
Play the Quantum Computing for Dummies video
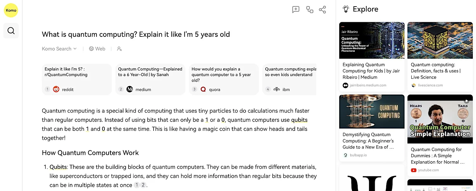click(x=440, y=119)
